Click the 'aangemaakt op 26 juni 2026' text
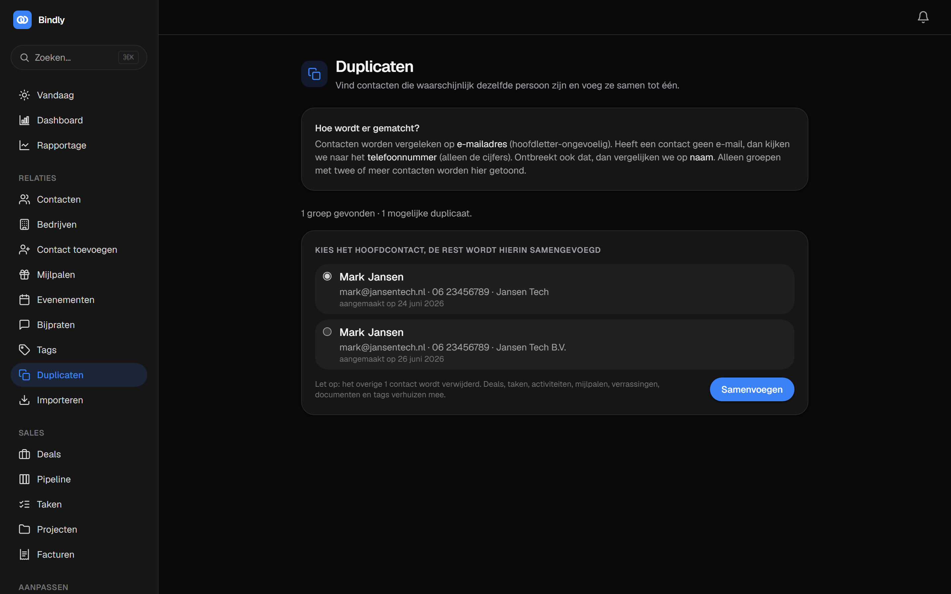Viewport: 951px width, 594px height. 391,359
